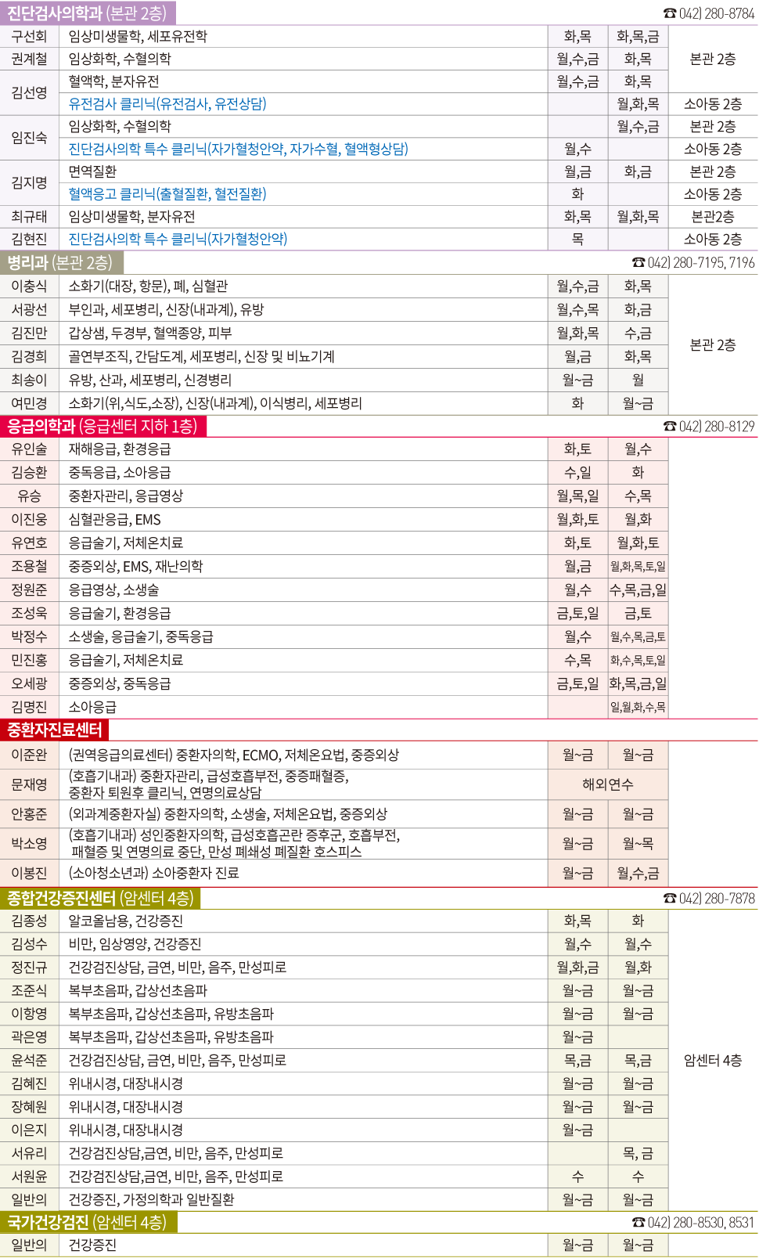The width and height of the screenshot is (759, 1258).
Task: Click the phone icon beside 280-8530, 8531
Action: point(638,1223)
